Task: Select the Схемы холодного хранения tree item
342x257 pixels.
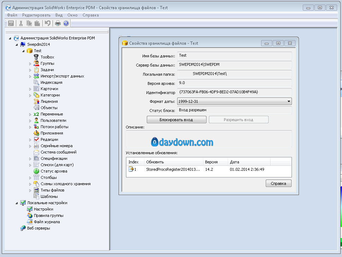Action: [65, 184]
